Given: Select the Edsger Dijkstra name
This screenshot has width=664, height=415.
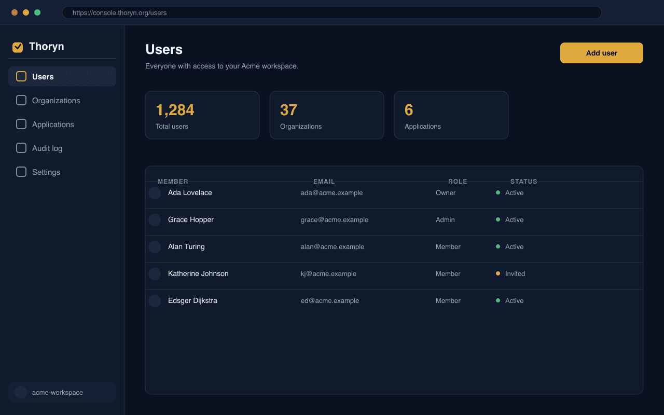Looking at the screenshot, I should coord(192,301).
